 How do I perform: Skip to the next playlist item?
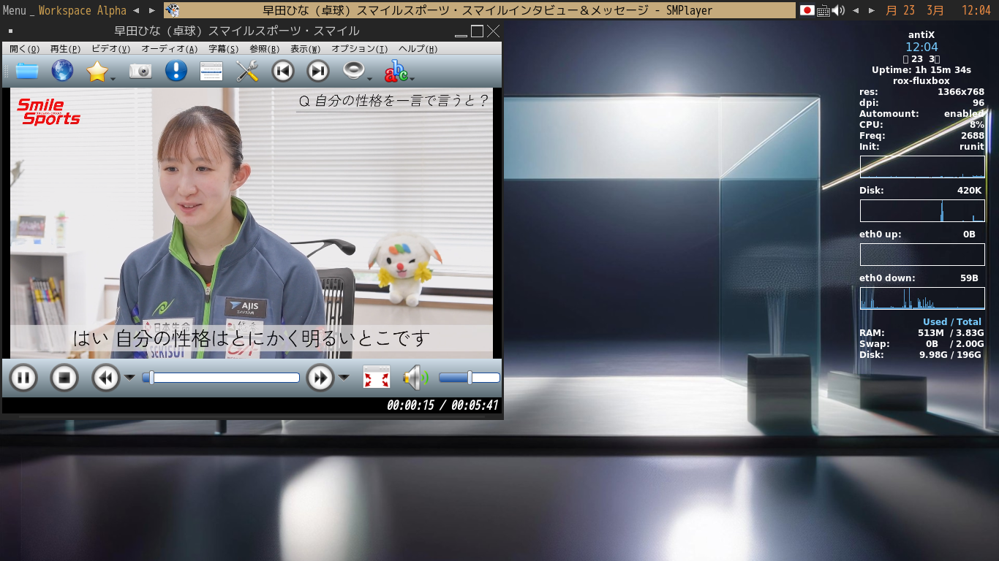(318, 71)
